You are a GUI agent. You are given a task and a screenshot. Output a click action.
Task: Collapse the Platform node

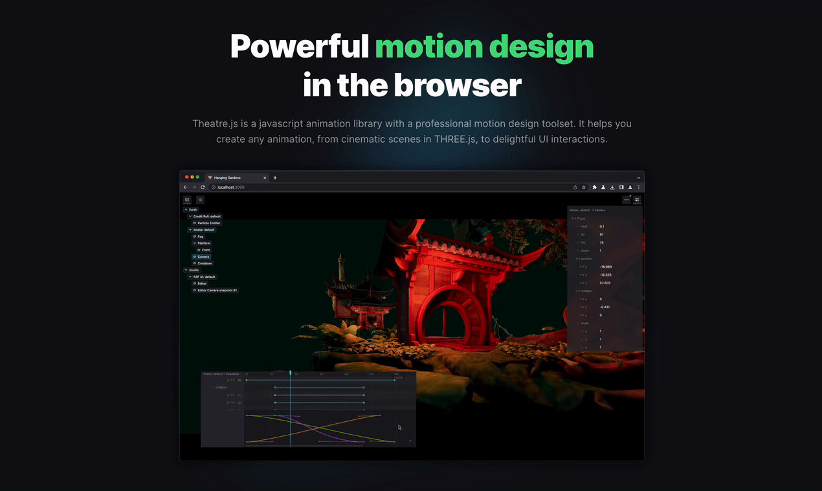click(x=195, y=243)
